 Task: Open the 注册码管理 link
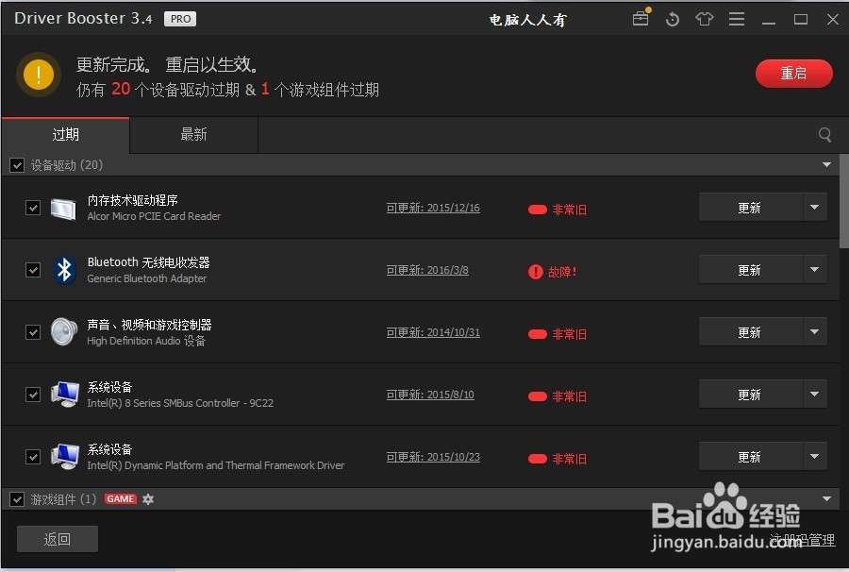pos(803,540)
